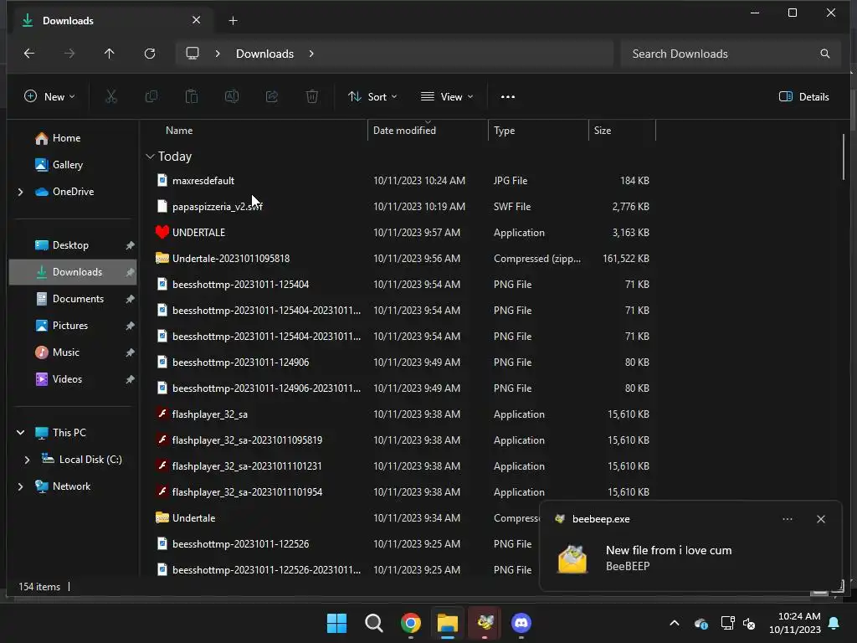Viewport: 857px width, 643px height.
Task: Sort by Name column header
Action: [x=256, y=131]
